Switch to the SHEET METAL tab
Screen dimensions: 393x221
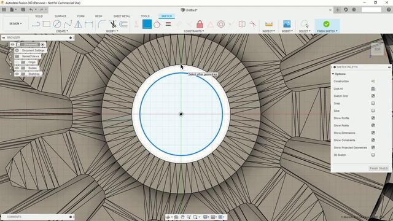[x=122, y=16]
